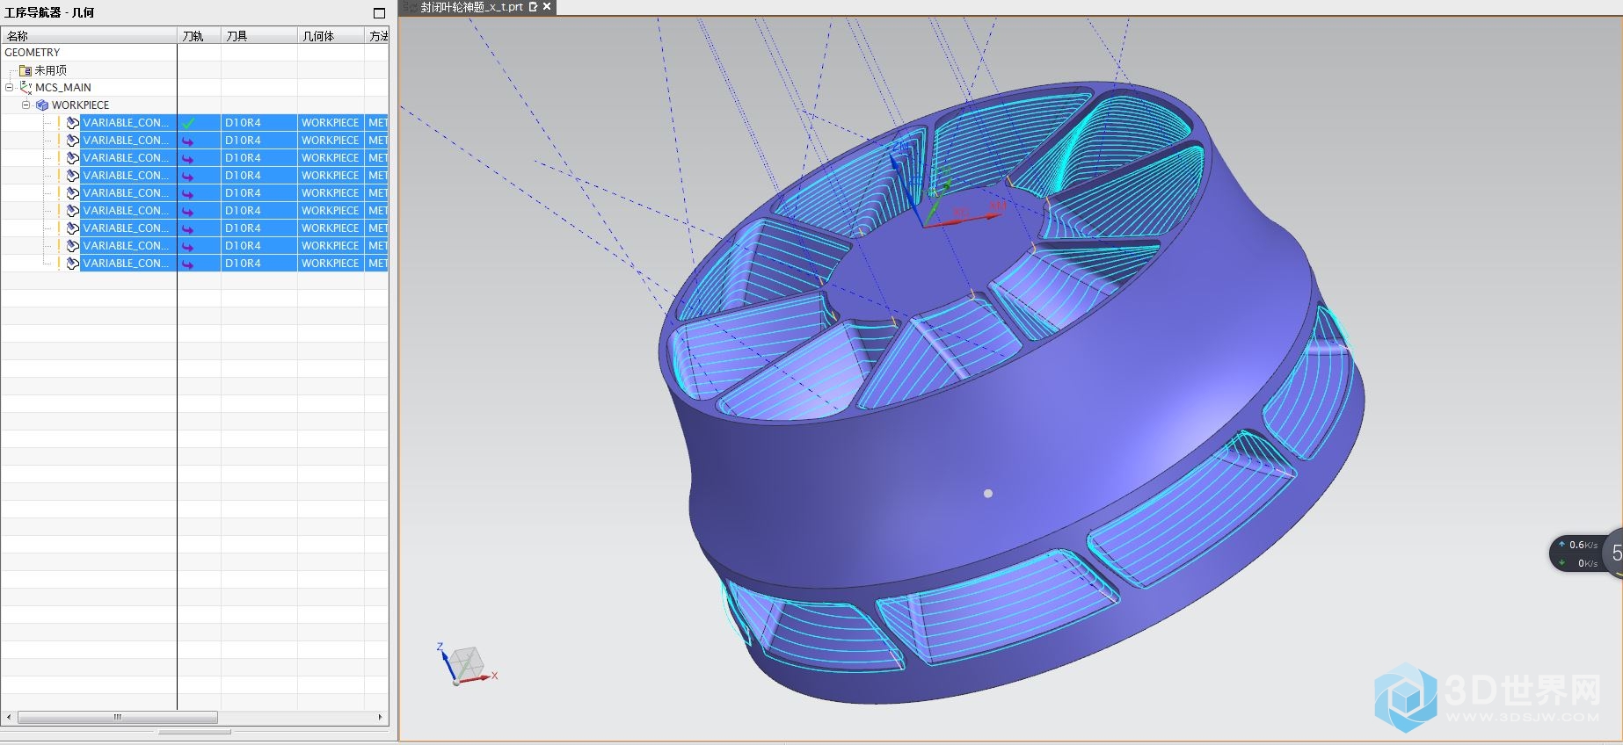
Task: Click the navigator scrollbar right arrow
Action: [380, 717]
